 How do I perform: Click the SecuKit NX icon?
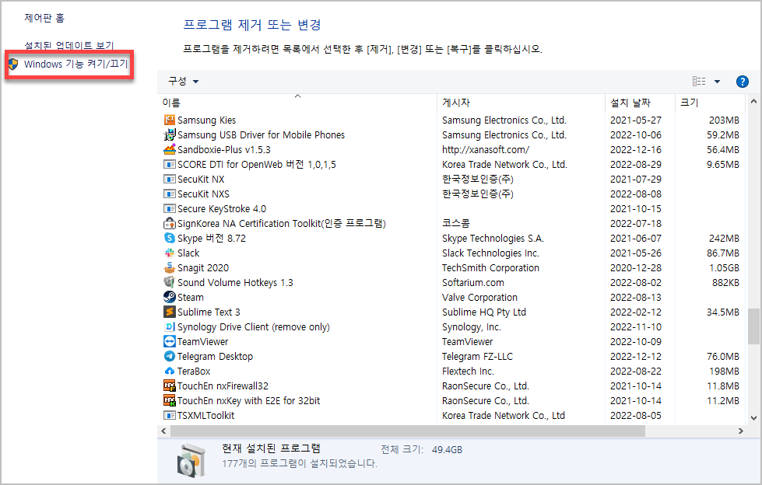coord(169,179)
